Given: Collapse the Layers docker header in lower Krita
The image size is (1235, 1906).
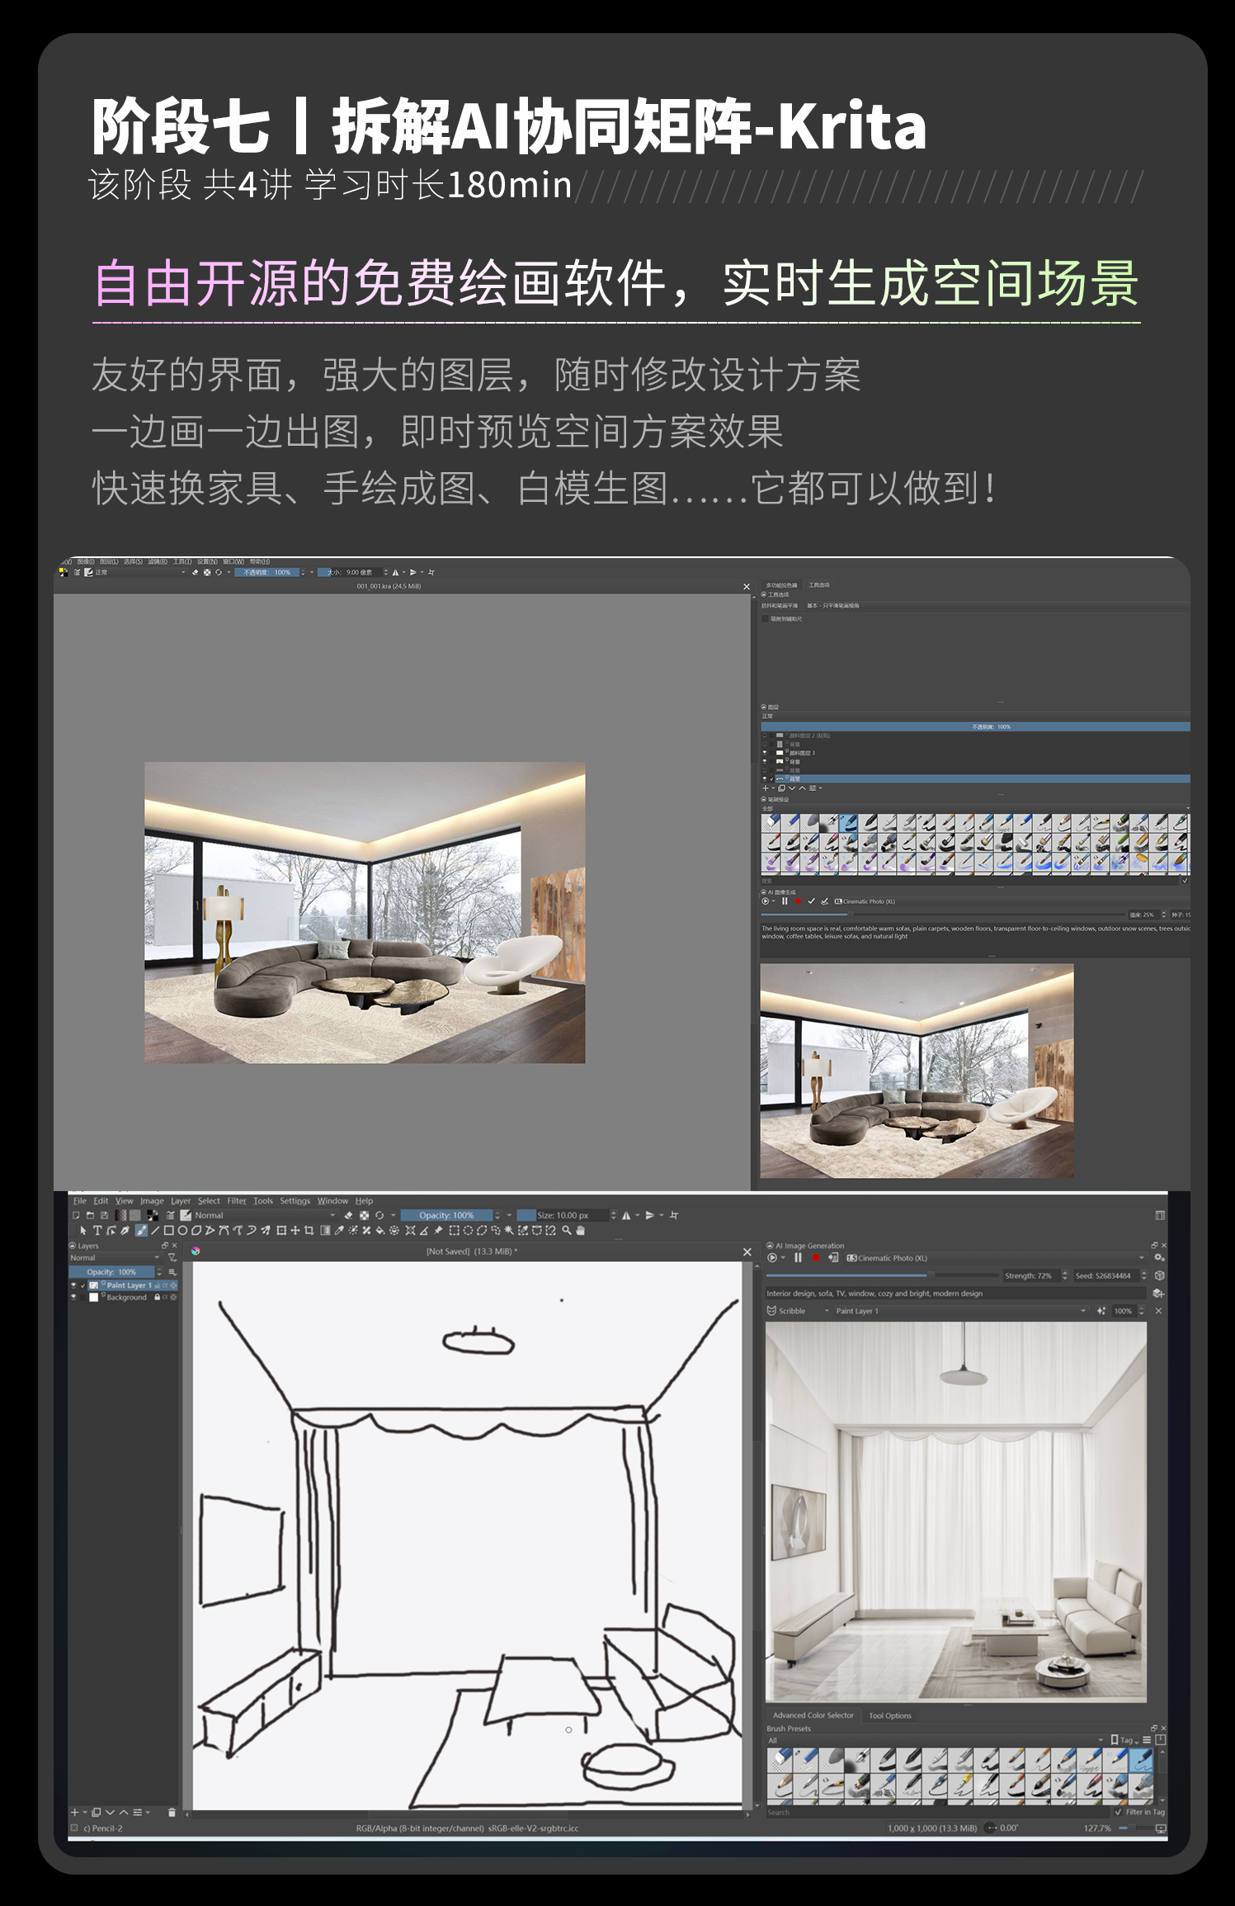Looking at the screenshot, I should 73,1246.
